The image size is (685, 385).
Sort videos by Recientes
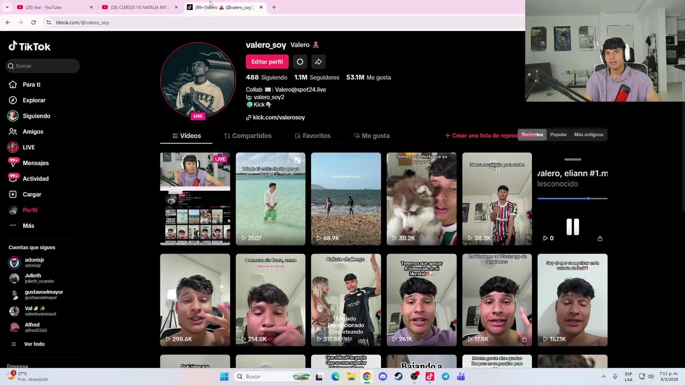coord(532,135)
